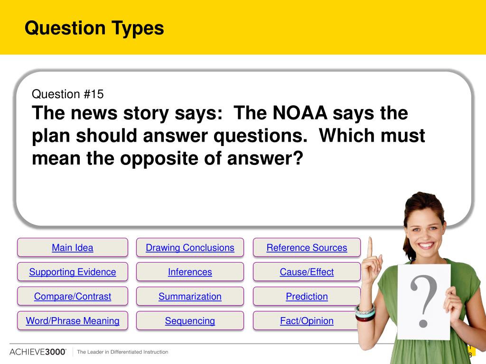Click the question mark card
The width and height of the screenshot is (486, 364).
[x=424, y=302]
